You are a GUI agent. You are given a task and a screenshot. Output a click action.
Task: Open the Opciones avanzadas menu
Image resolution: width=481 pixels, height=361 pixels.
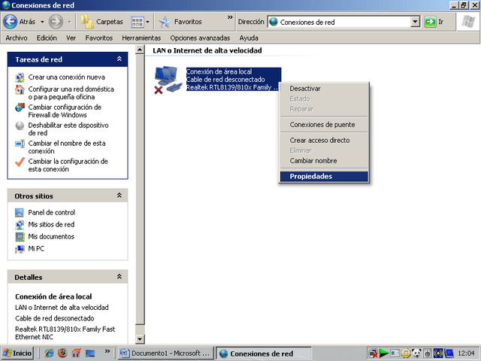[x=200, y=38]
